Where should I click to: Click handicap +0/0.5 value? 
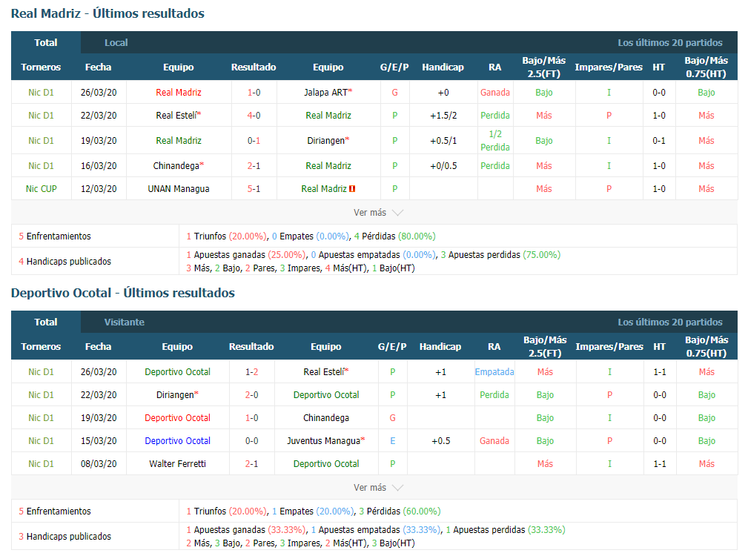coord(443,166)
